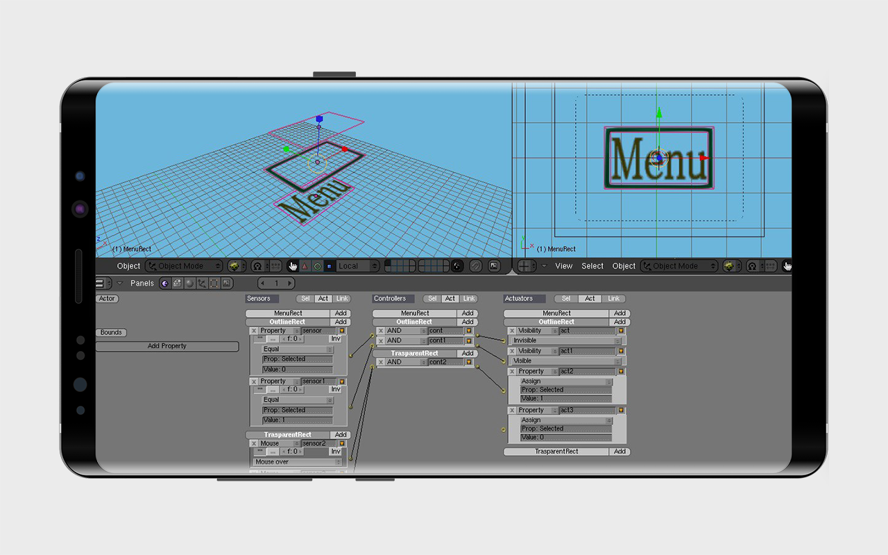Open the Select menu in right viewport

click(x=592, y=266)
